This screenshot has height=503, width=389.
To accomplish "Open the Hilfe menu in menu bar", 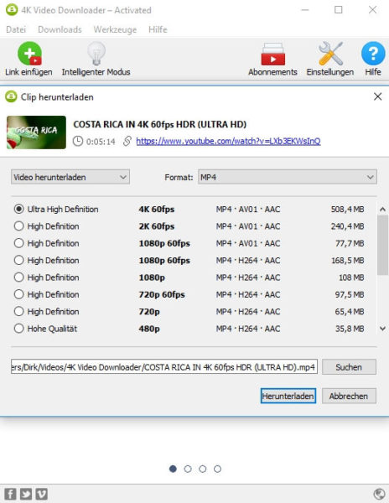I will 158,29.
